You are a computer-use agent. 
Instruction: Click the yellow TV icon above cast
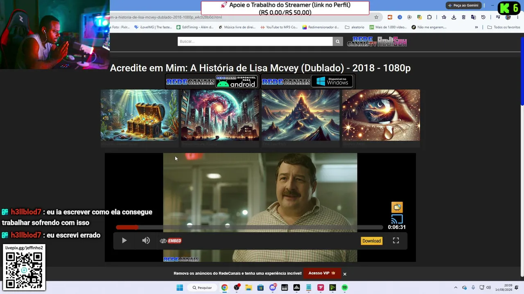click(397, 207)
